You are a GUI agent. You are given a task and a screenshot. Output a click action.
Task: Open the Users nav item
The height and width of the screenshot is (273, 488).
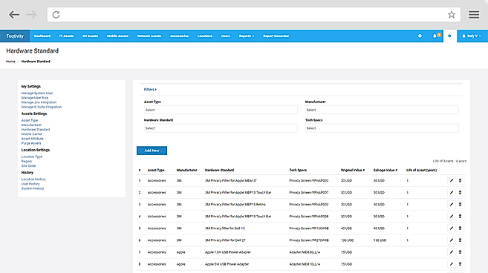[x=226, y=36]
